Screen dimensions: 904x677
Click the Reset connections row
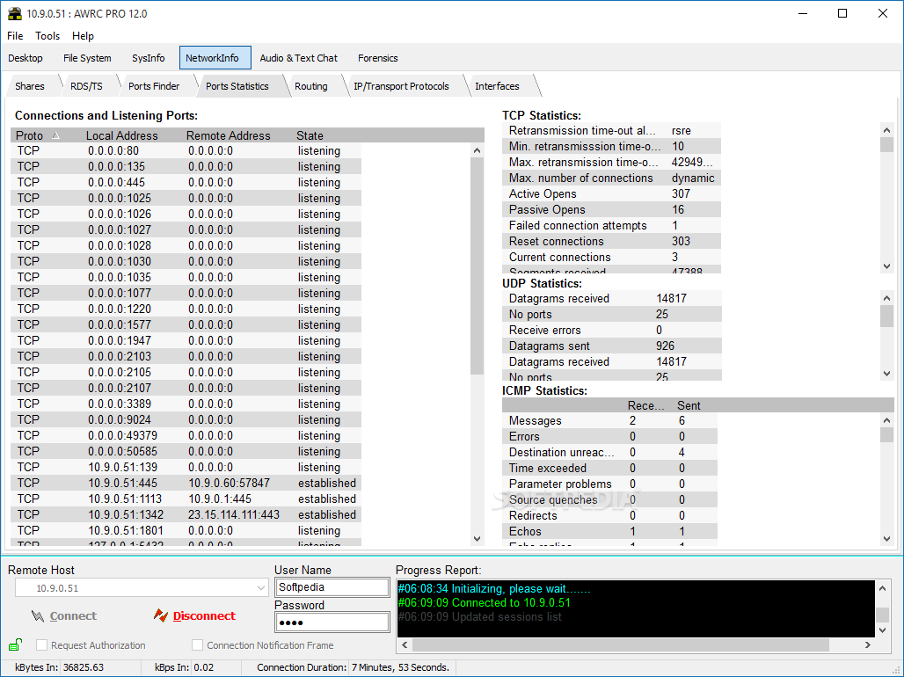pyautogui.click(x=612, y=241)
